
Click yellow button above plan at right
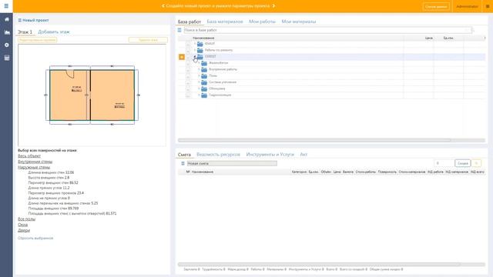tap(148, 40)
